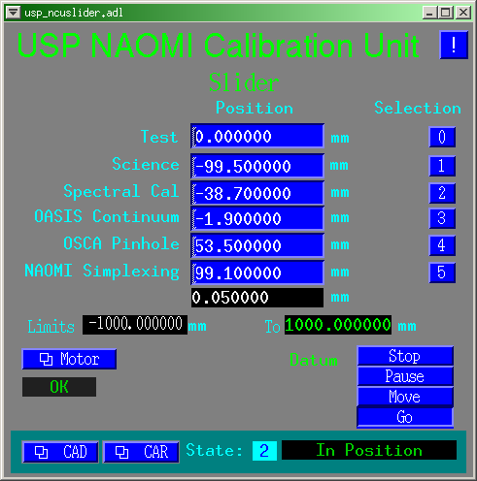477x481 pixels.
Task: Click the OK status indicator
Action: 59,387
